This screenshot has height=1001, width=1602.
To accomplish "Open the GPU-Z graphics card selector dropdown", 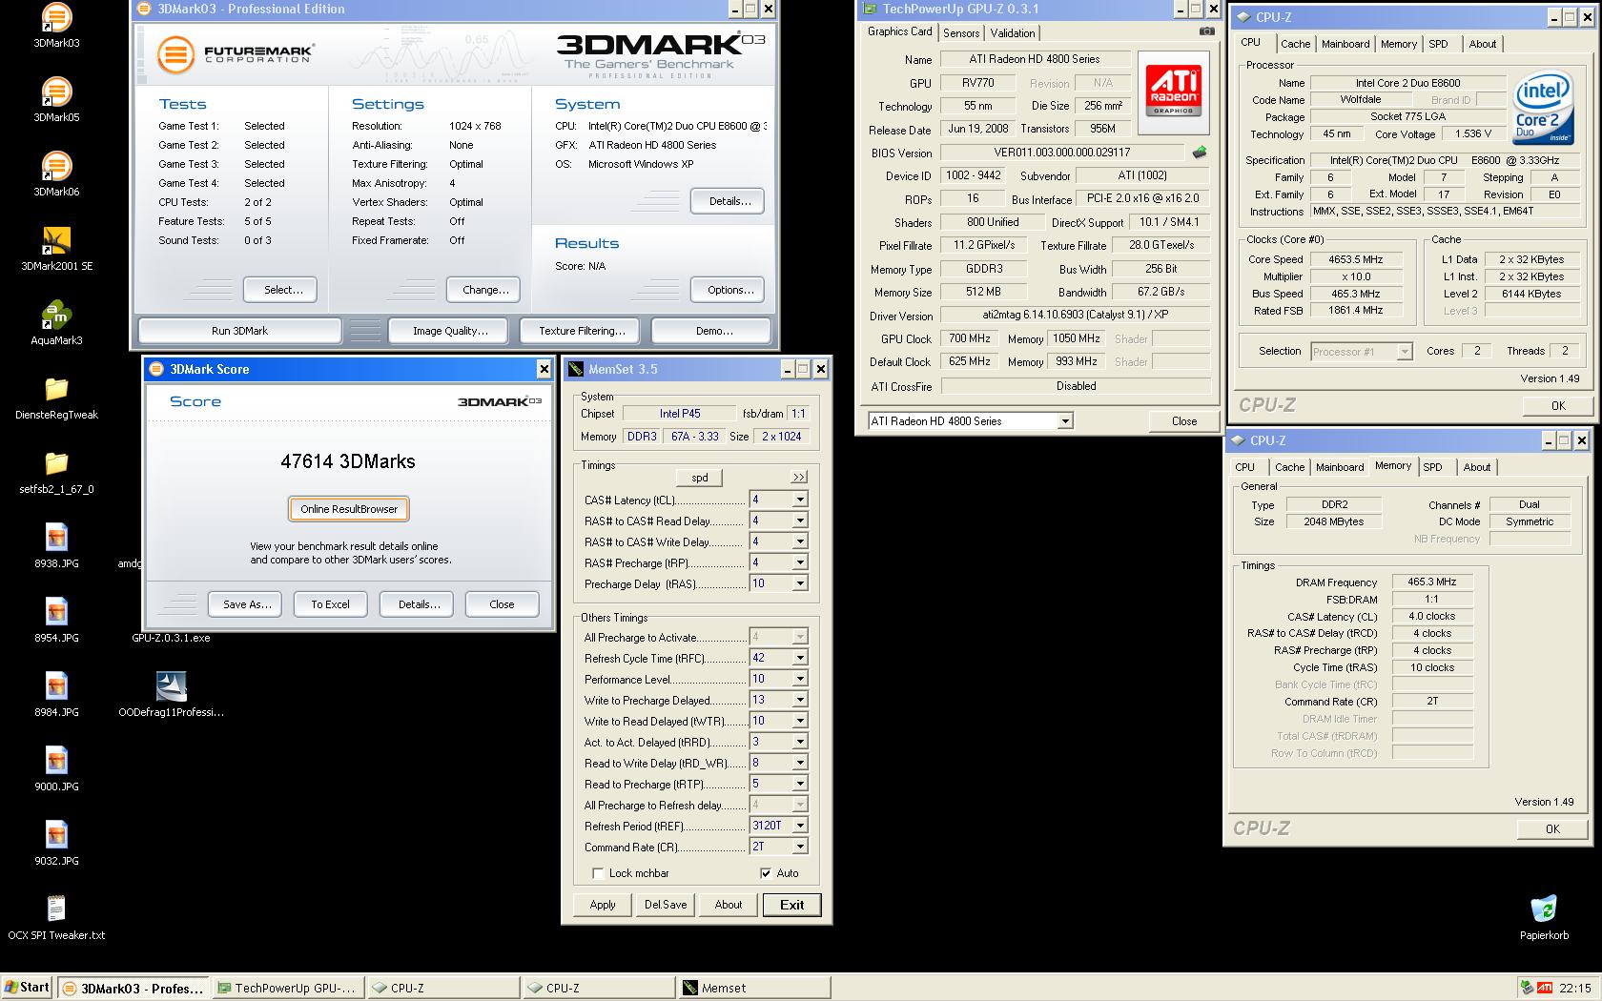I will click(x=1065, y=421).
